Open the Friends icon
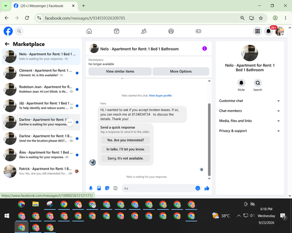 coord(144,31)
